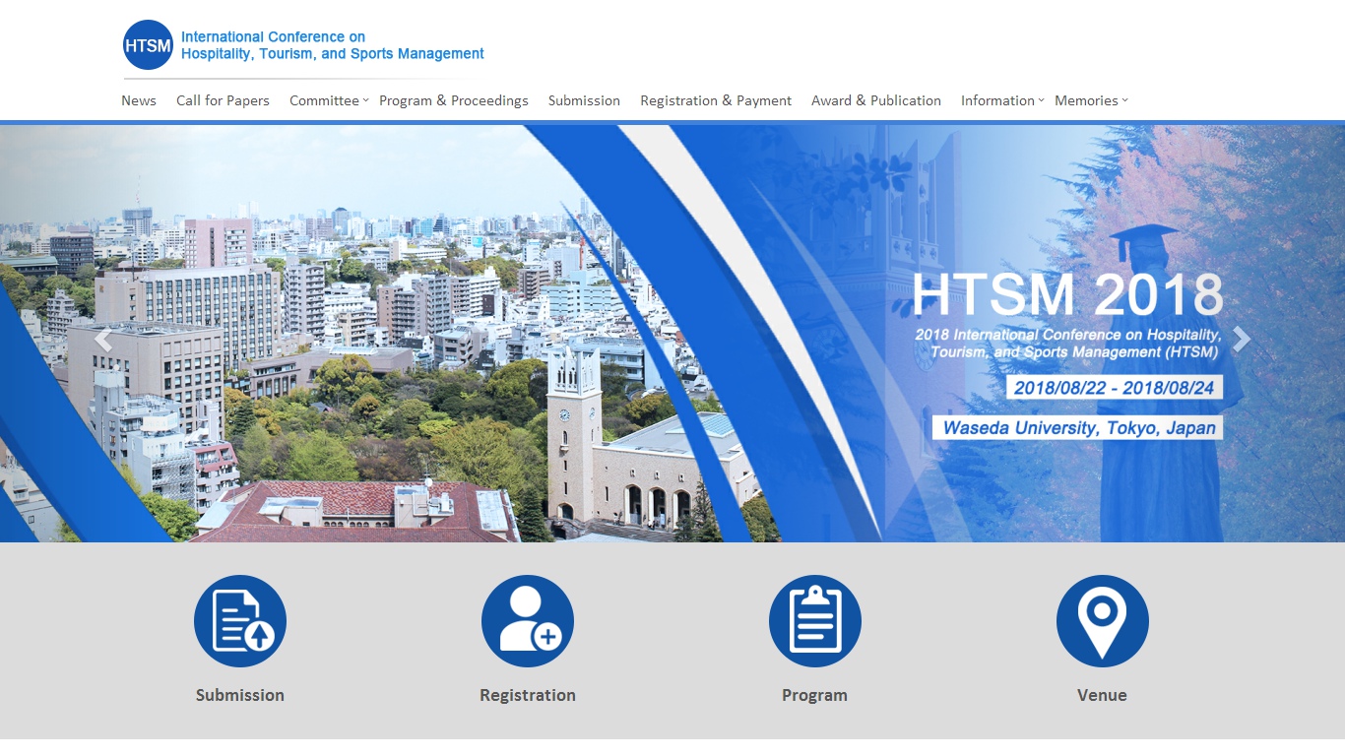The width and height of the screenshot is (1345, 756).
Task: Expand the Memories dropdown menu
Action: coord(1091,100)
